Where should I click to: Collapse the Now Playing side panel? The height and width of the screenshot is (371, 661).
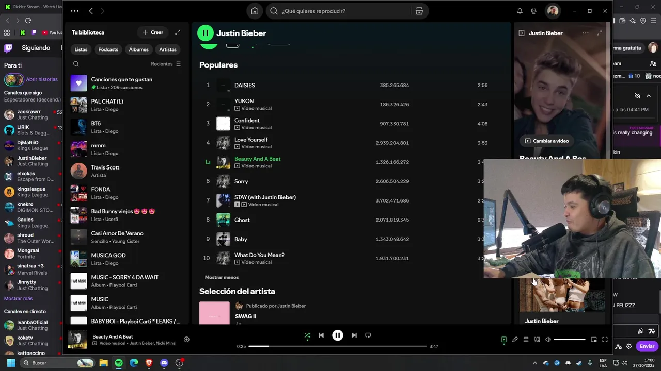point(522,33)
